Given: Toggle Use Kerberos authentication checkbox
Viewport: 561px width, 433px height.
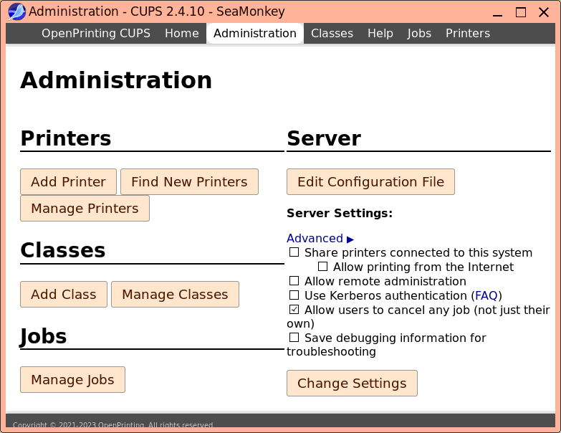Looking at the screenshot, I should point(294,295).
